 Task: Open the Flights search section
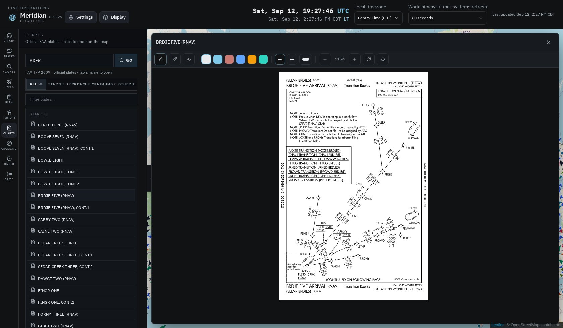tap(9, 68)
